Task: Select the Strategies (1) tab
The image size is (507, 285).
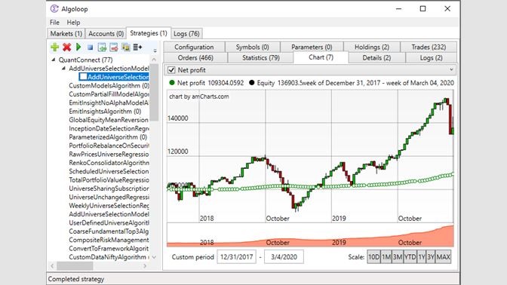Action: [x=149, y=33]
